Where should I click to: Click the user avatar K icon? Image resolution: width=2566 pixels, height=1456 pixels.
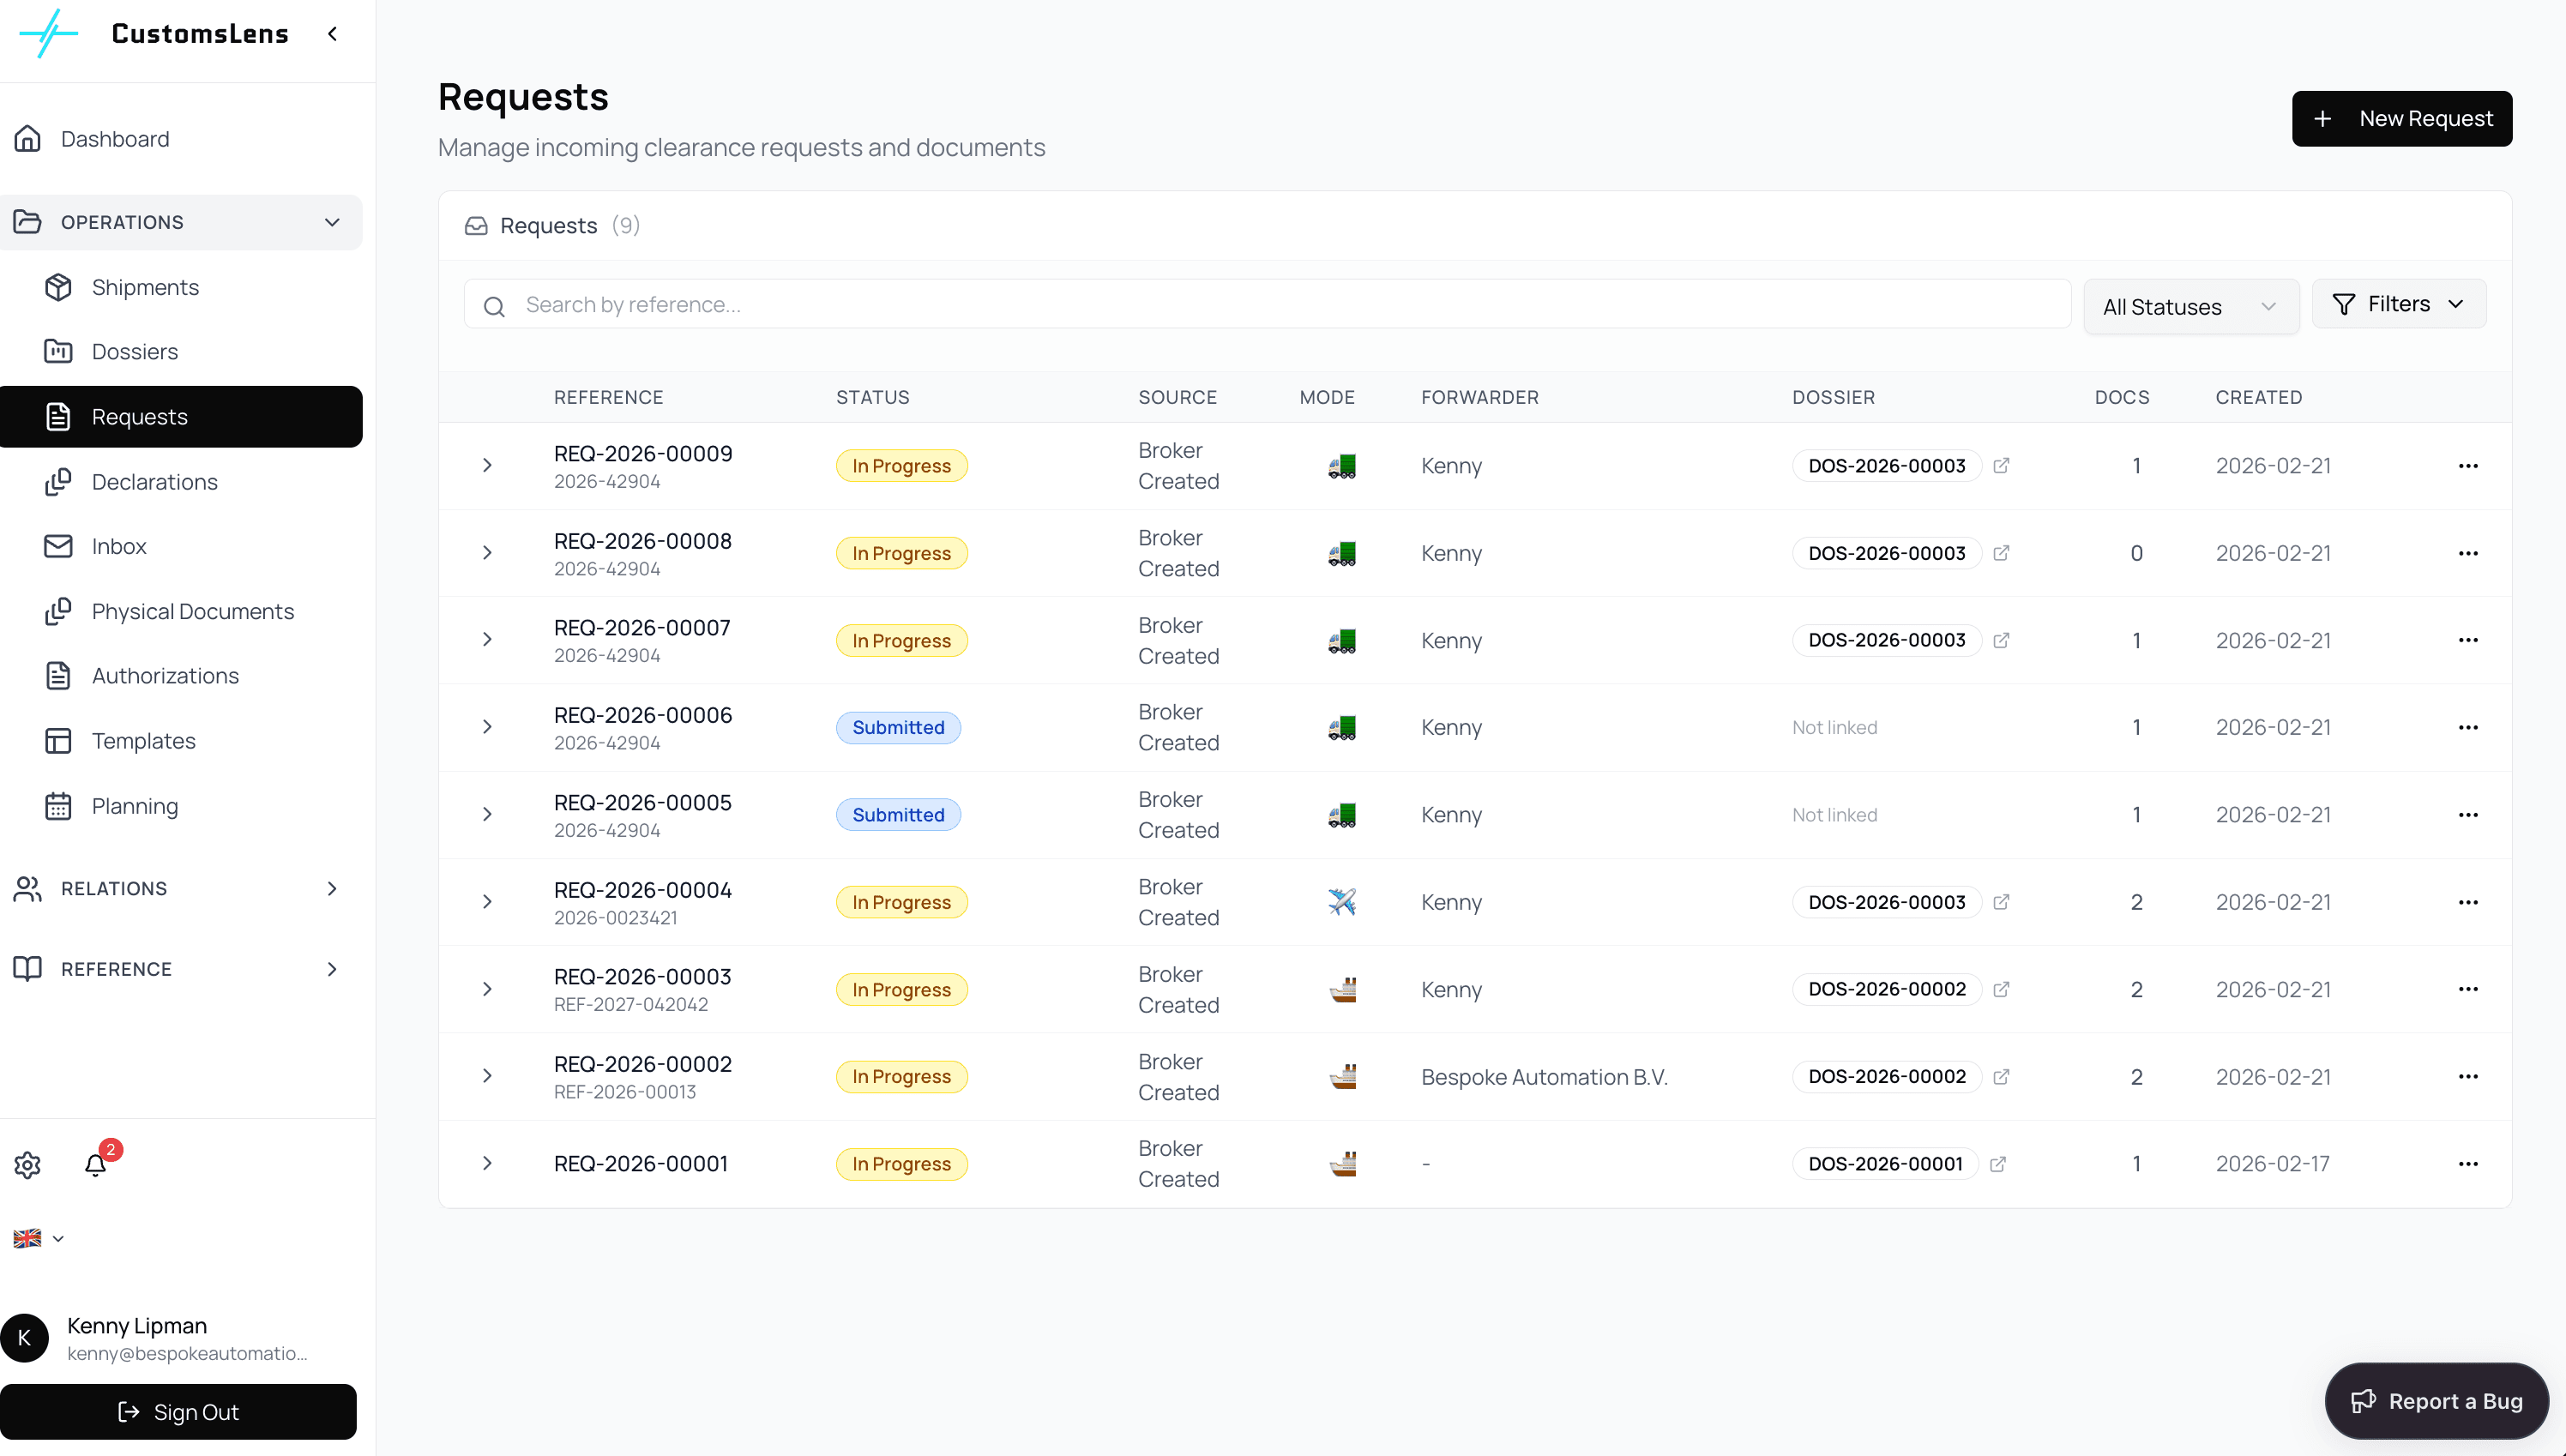25,1338
